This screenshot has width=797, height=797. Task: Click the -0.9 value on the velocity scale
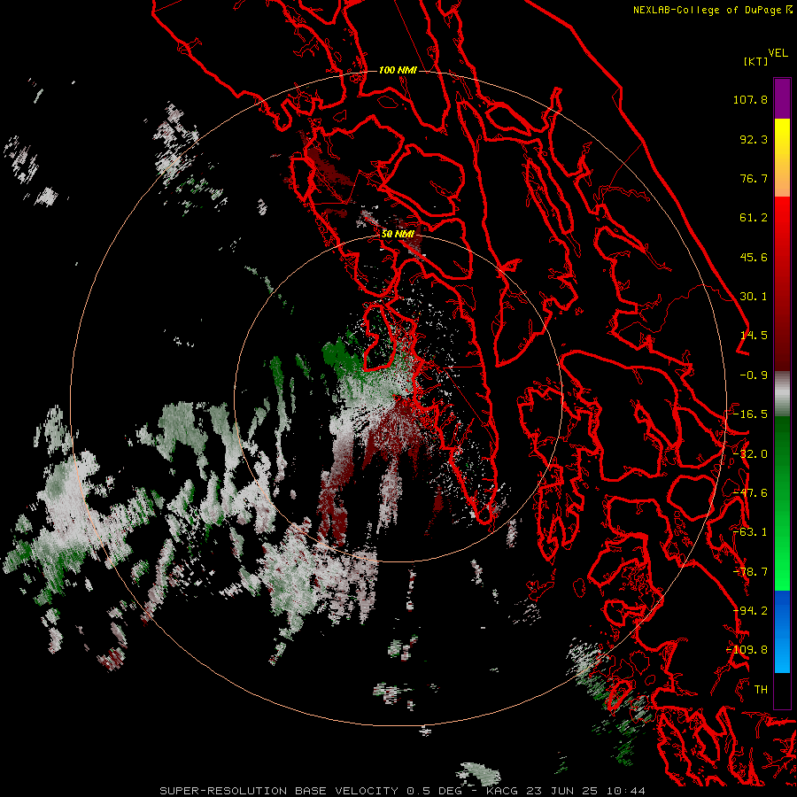(754, 375)
